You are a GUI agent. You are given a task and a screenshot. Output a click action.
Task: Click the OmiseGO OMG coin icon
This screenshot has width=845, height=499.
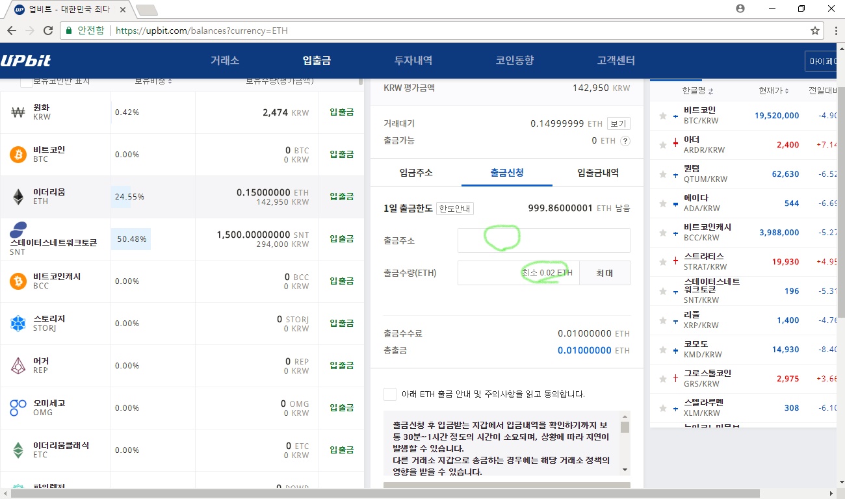(x=18, y=408)
